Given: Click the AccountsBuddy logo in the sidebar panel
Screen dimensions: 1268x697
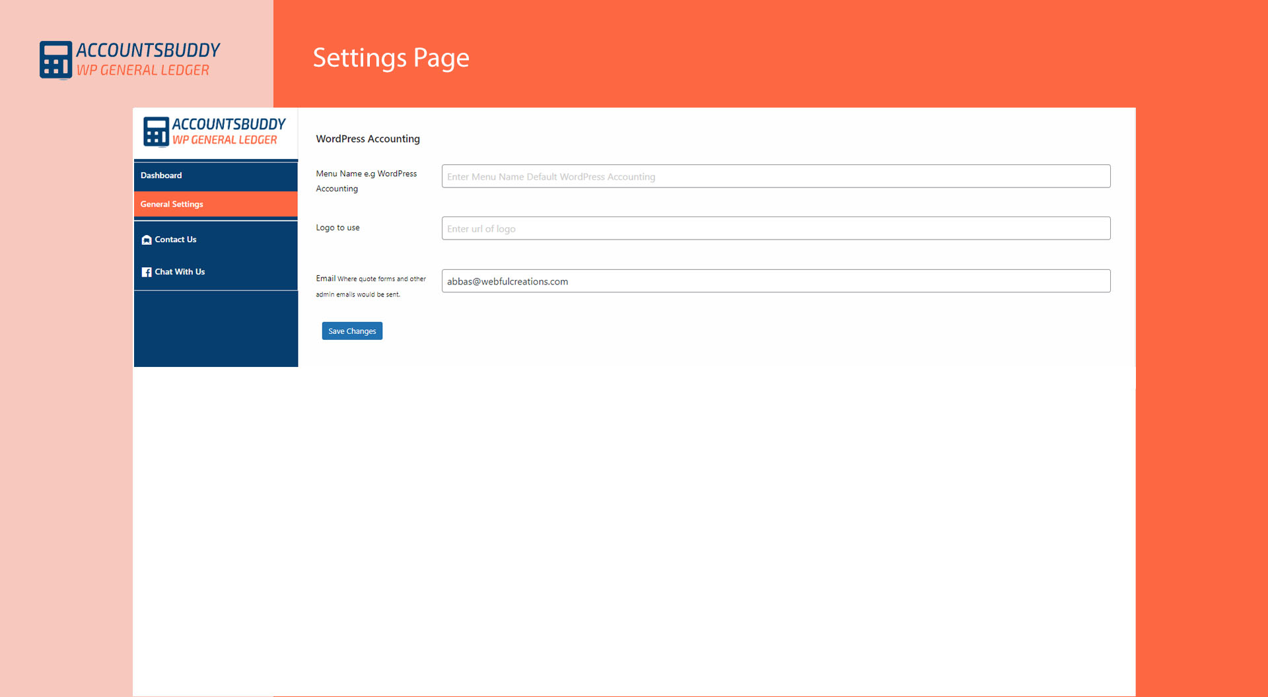Looking at the screenshot, I should 215,132.
